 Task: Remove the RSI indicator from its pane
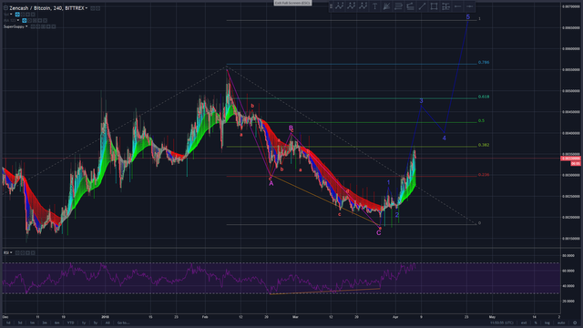tap(33, 252)
